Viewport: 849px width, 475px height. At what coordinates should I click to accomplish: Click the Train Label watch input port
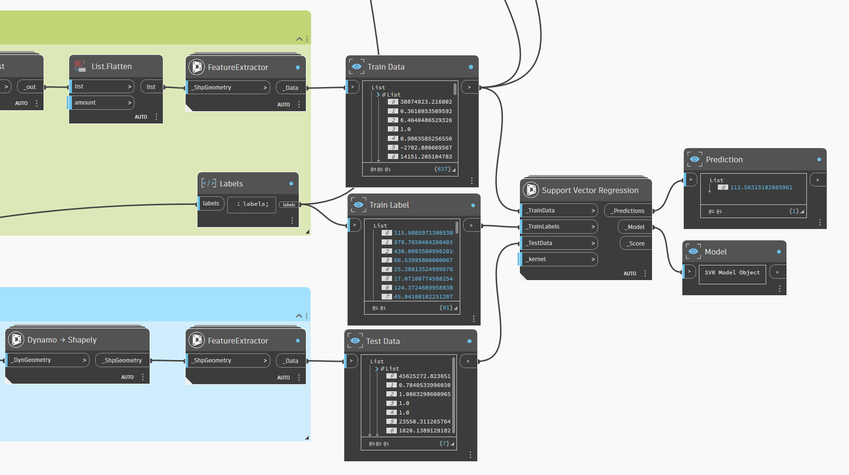click(354, 225)
